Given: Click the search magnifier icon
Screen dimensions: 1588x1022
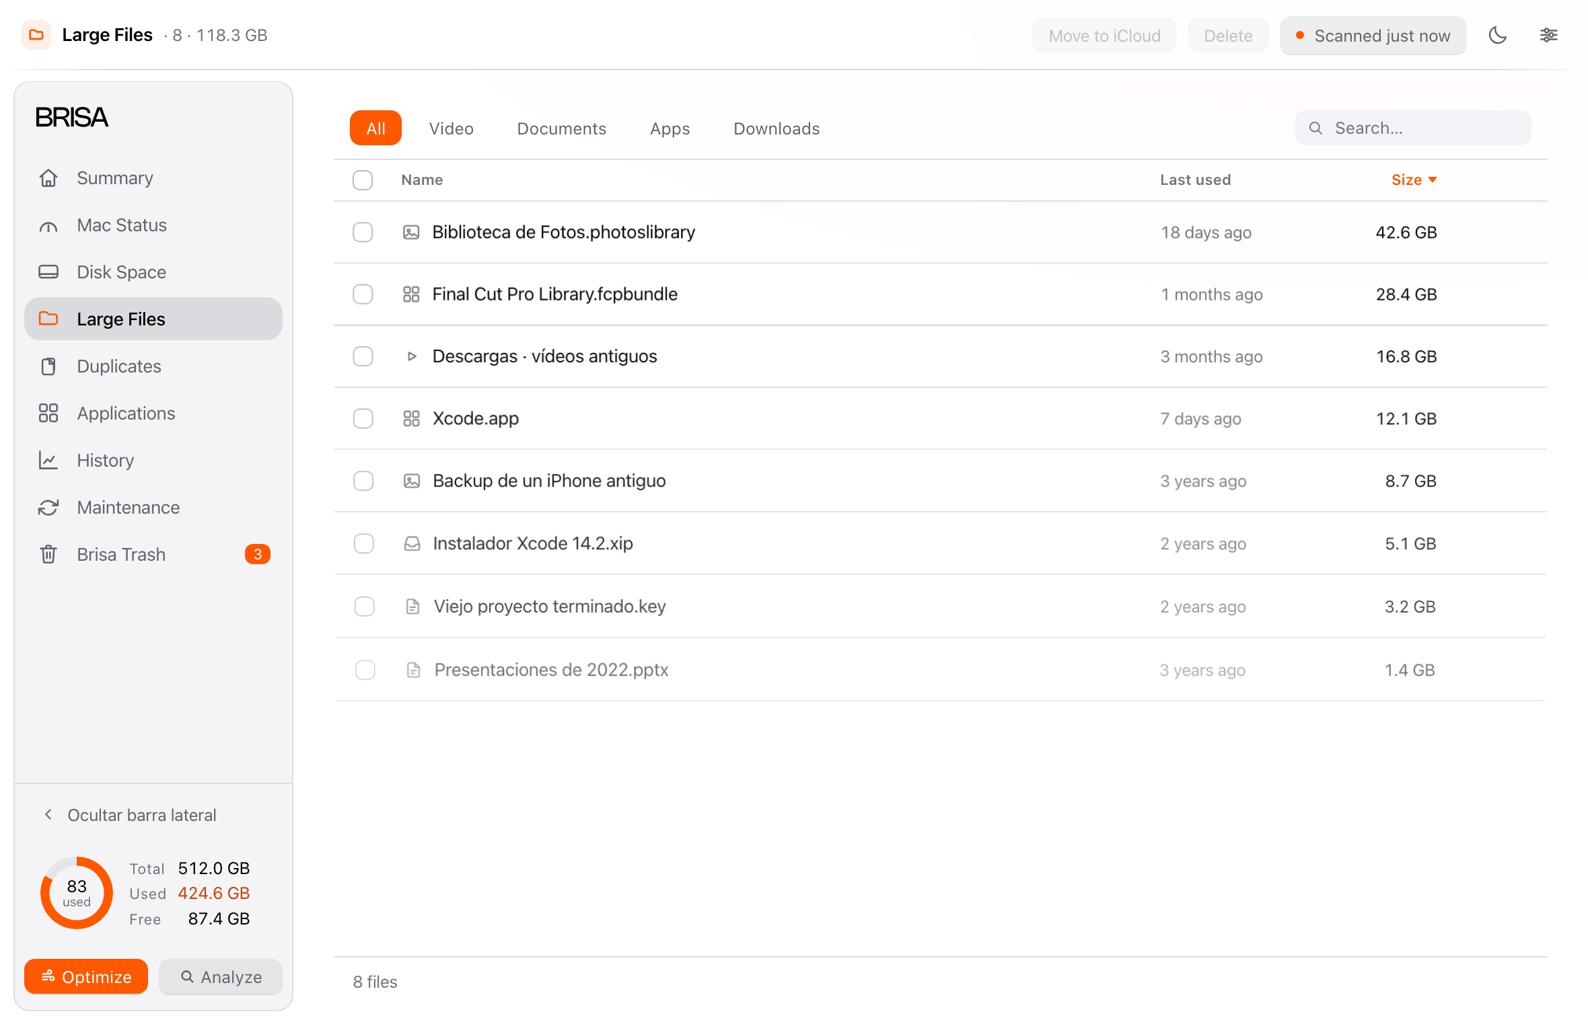Looking at the screenshot, I should tap(1315, 128).
